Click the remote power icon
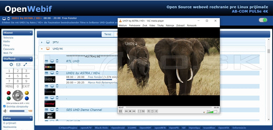The image size is (273, 130). [x=11, y=64]
